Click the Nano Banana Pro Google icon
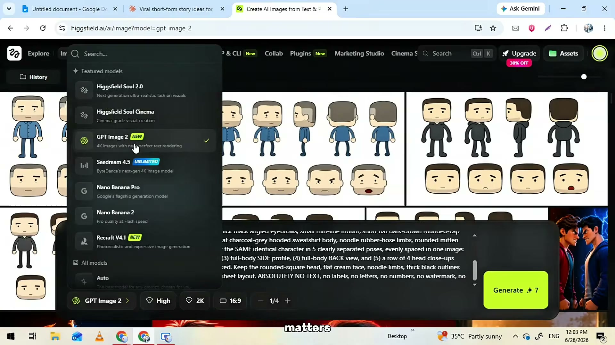This screenshot has height=345, width=615. pyautogui.click(x=84, y=191)
